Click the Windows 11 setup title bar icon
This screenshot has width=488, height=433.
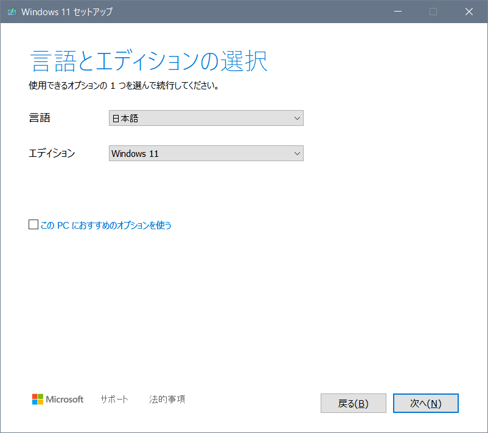(x=12, y=12)
